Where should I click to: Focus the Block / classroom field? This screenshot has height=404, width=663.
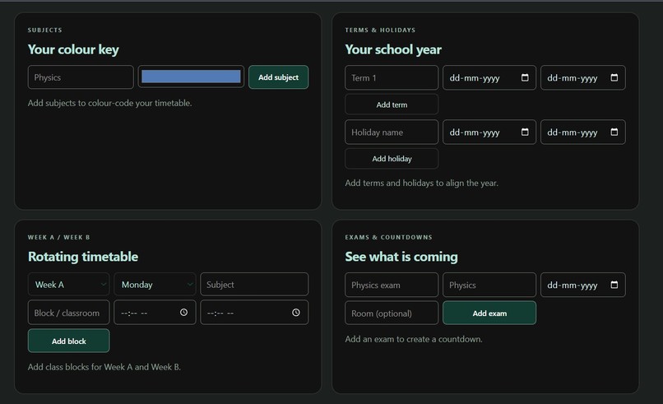[68, 313]
